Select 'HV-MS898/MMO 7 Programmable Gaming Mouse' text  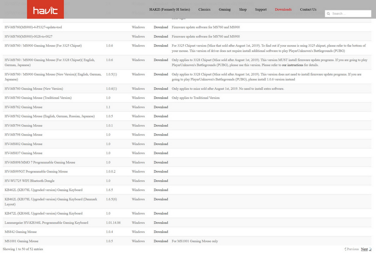coord(40,162)
